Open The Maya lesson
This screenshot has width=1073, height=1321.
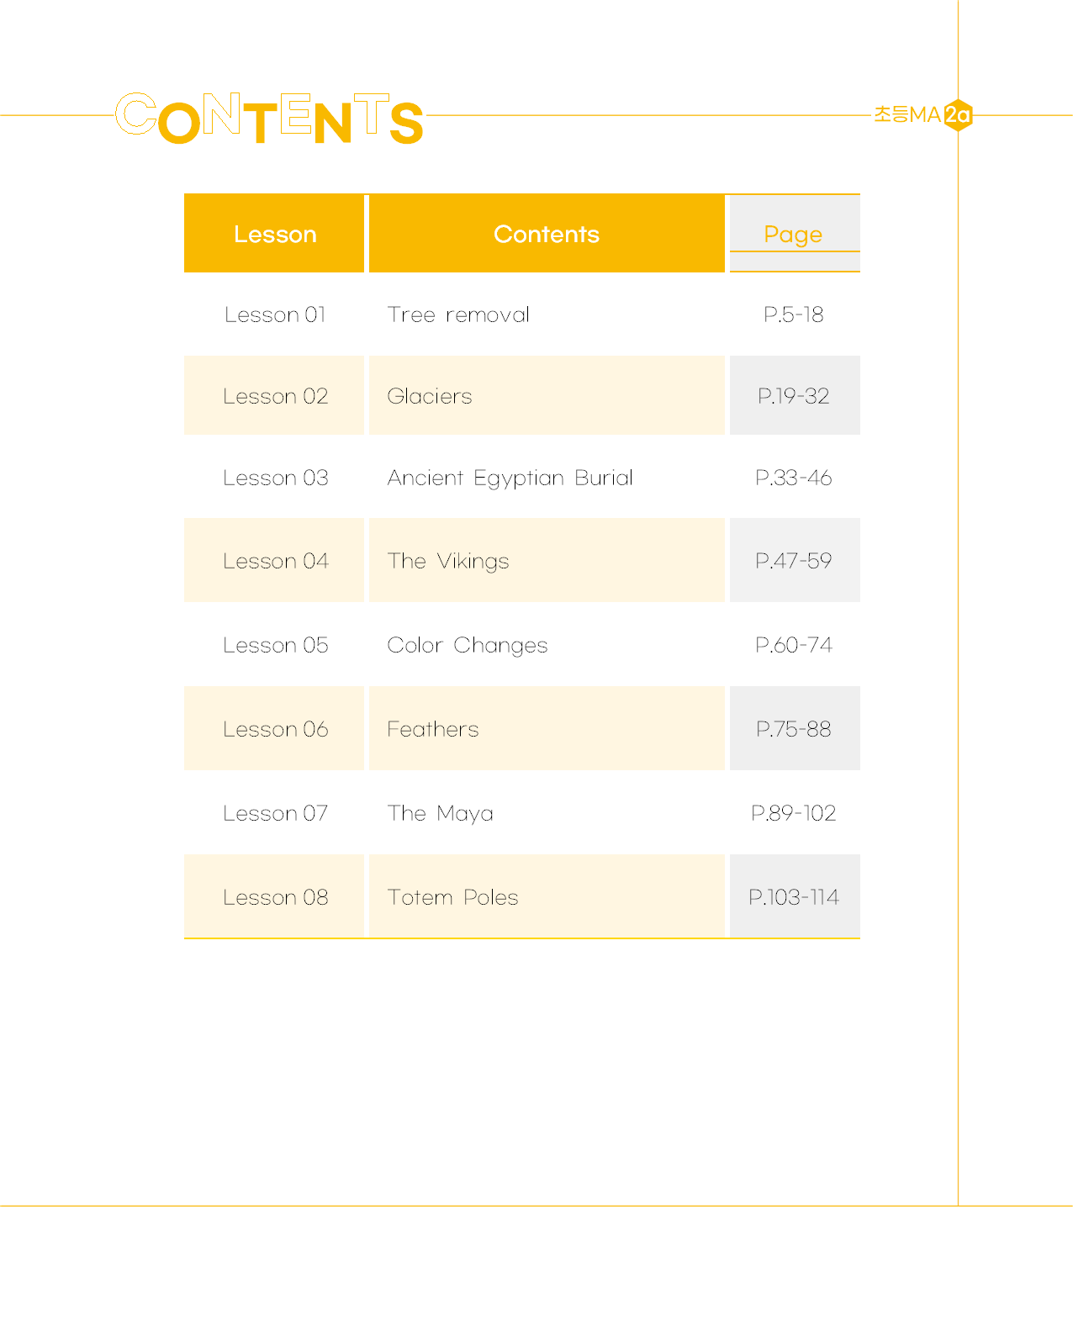pos(441,813)
